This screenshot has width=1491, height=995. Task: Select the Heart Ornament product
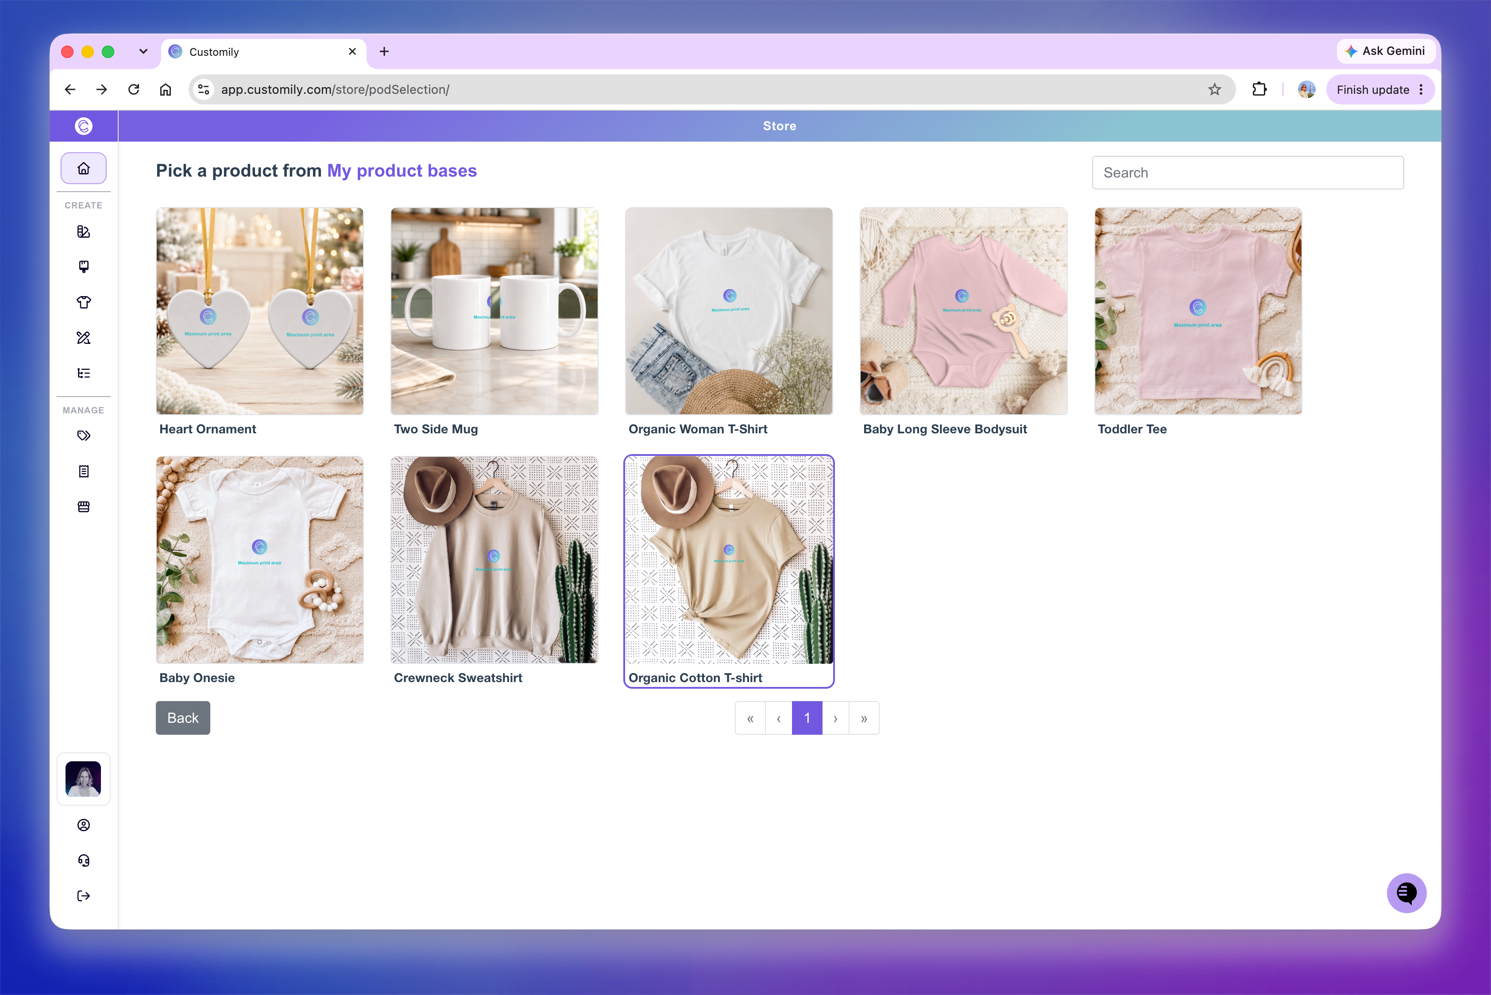coord(259,322)
